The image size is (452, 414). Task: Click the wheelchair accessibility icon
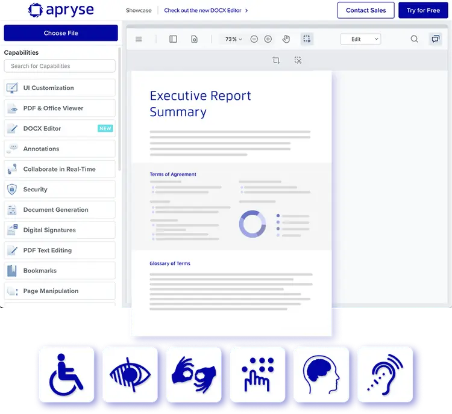coord(66,374)
